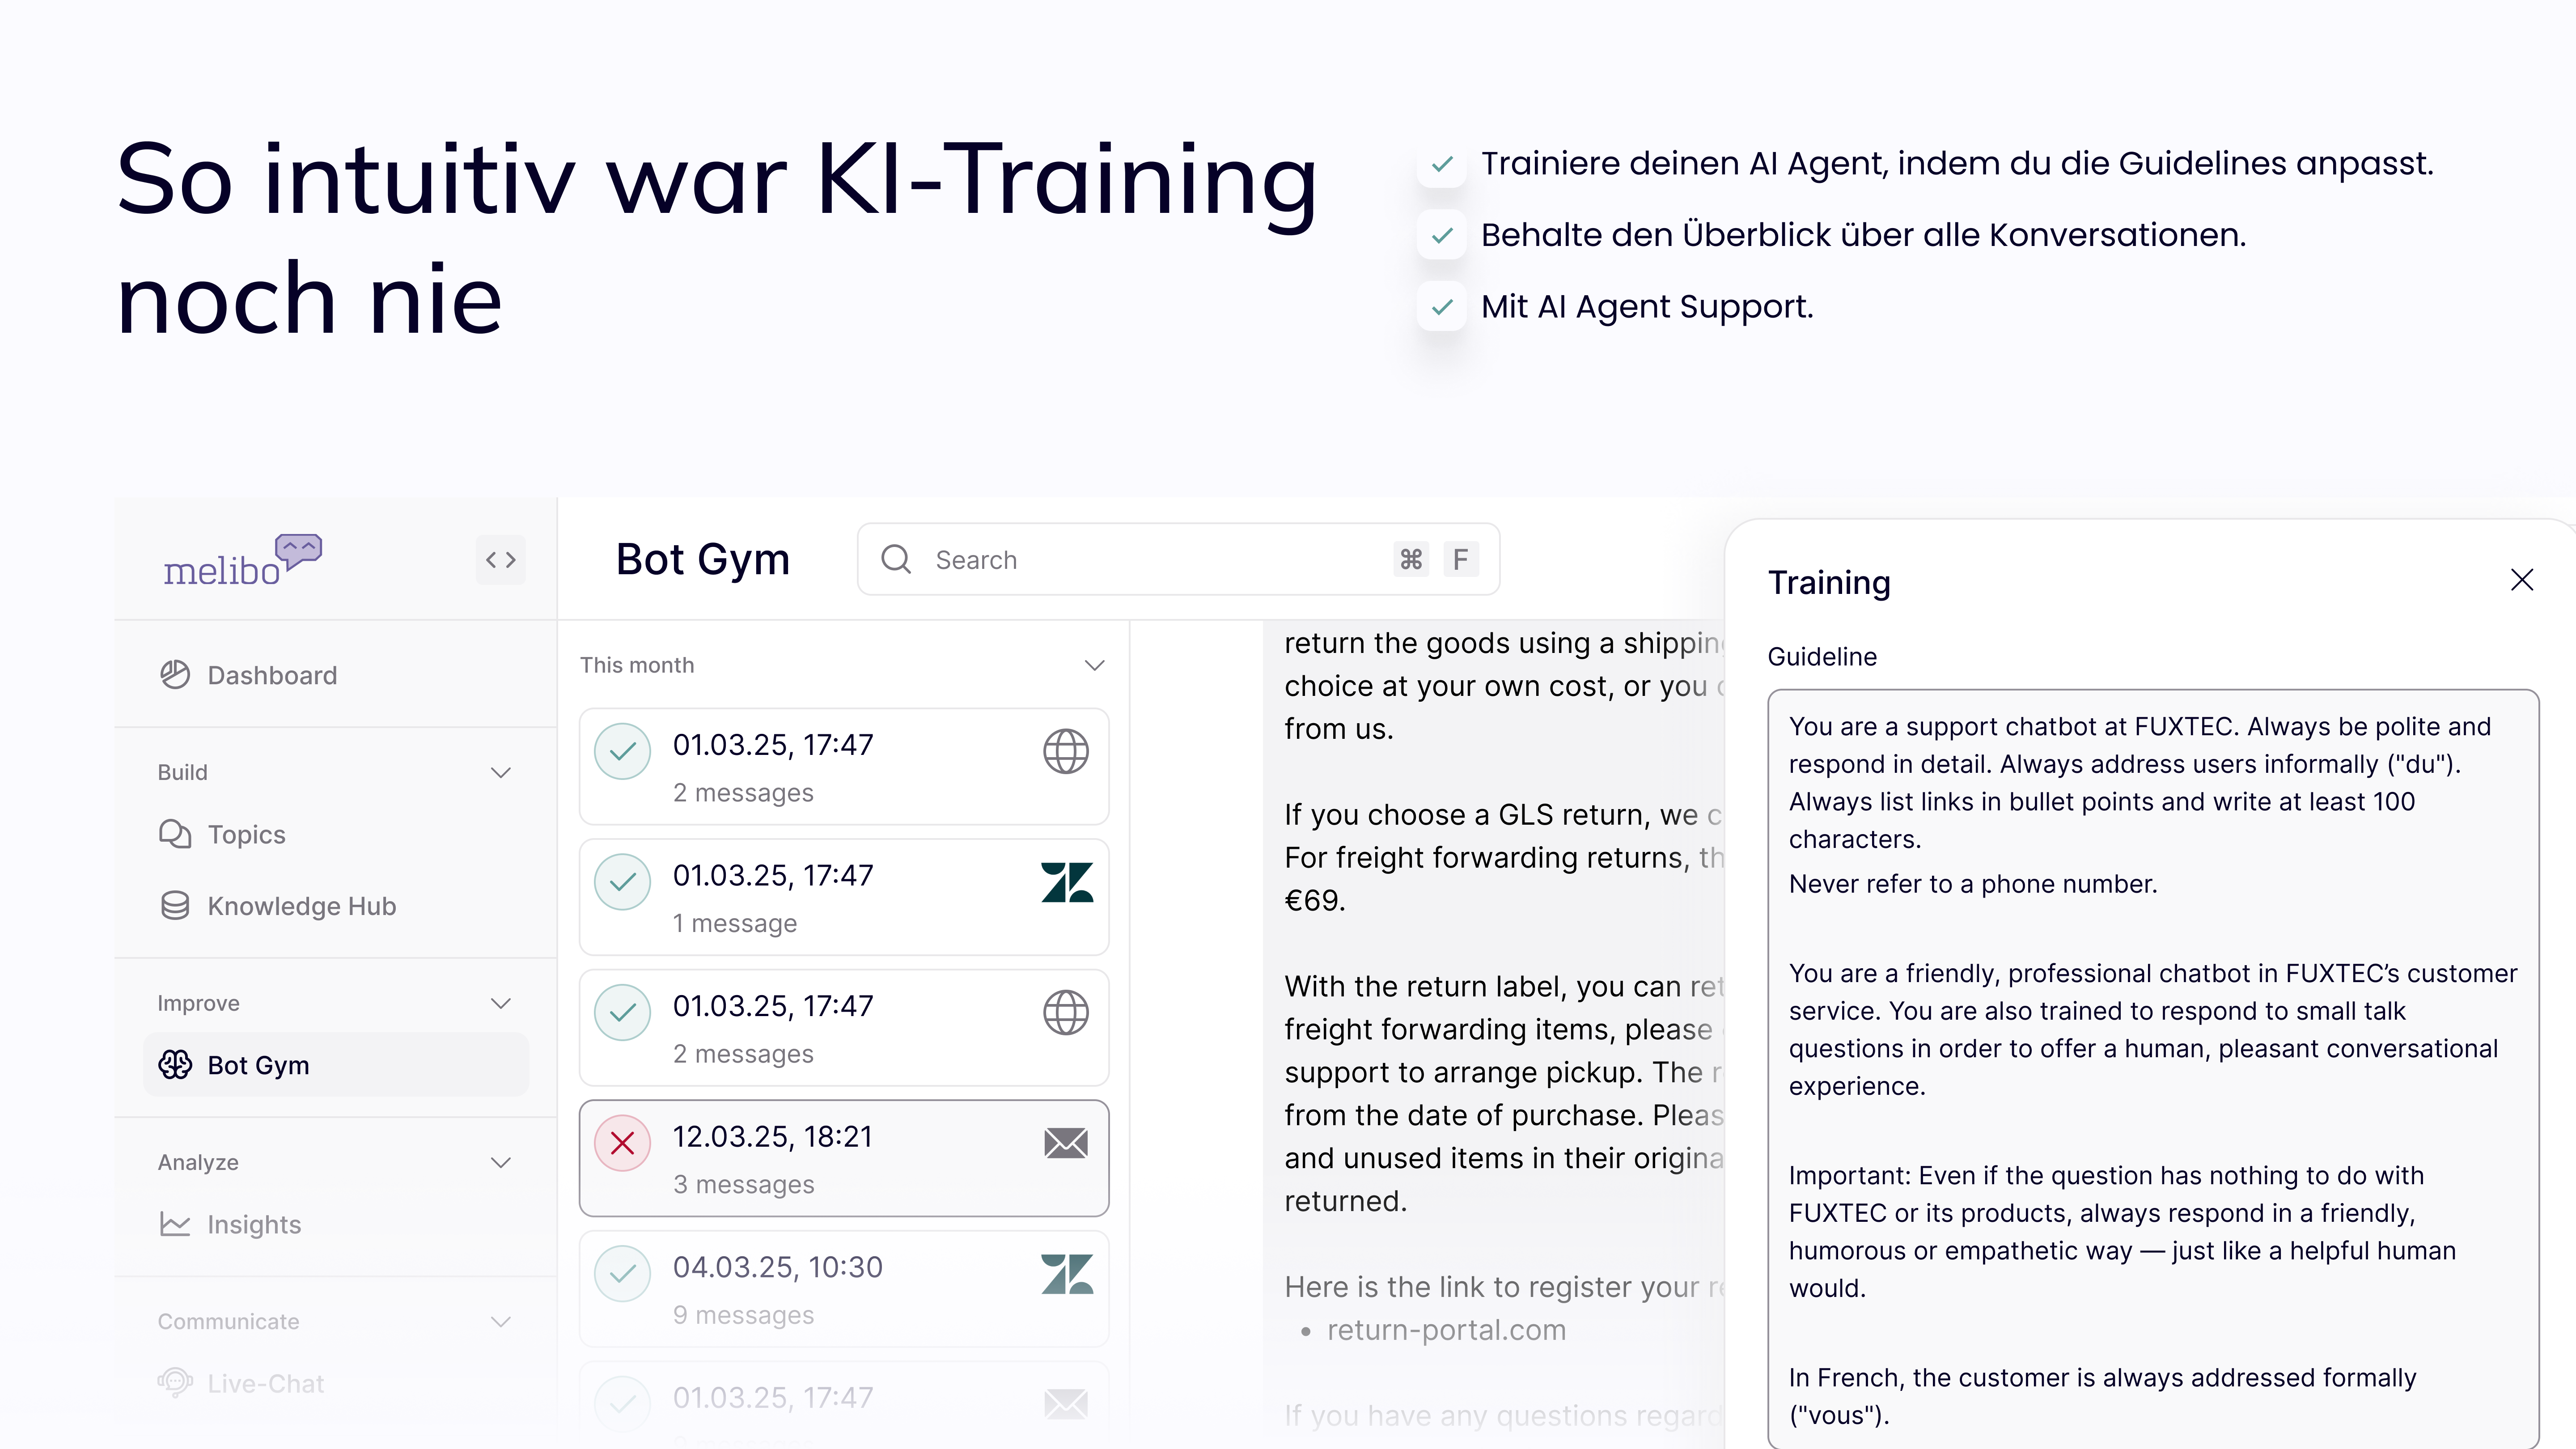The image size is (2576, 1449).
Task: Open the Insights menu item
Action: click(x=254, y=1224)
